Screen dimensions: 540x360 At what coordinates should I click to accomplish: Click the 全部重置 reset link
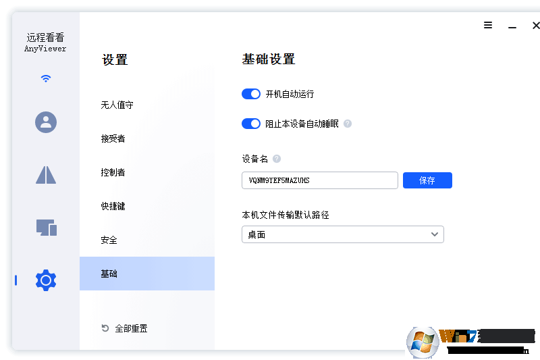pyautogui.click(x=125, y=328)
